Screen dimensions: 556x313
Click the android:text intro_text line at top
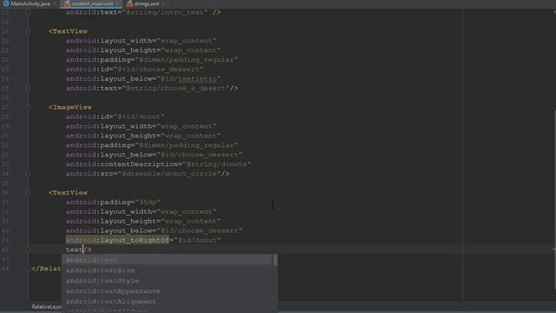coord(143,12)
